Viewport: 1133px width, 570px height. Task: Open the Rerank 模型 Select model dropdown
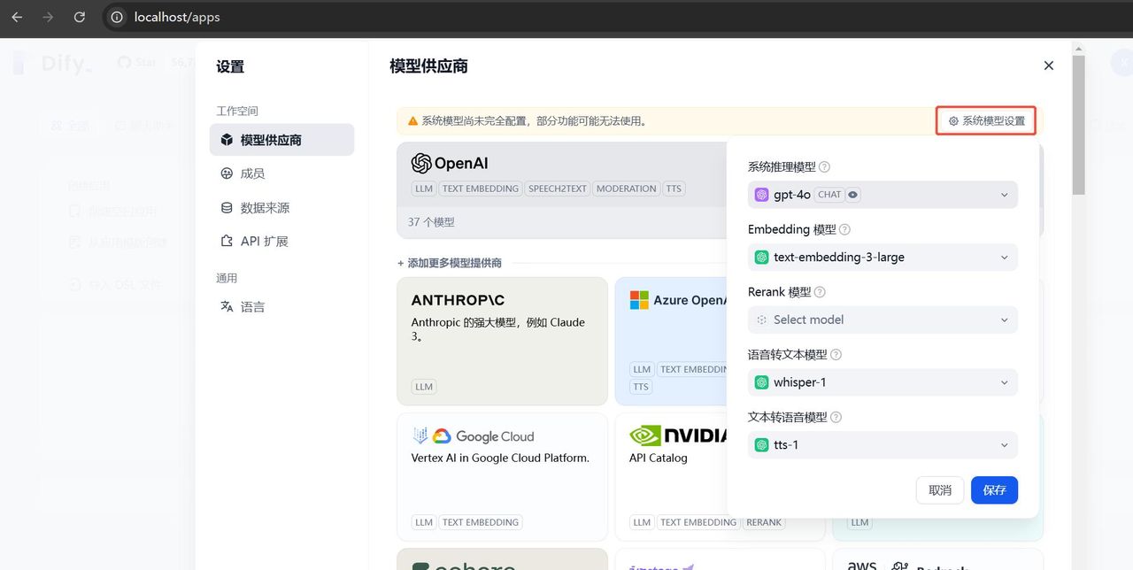(882, 320)
